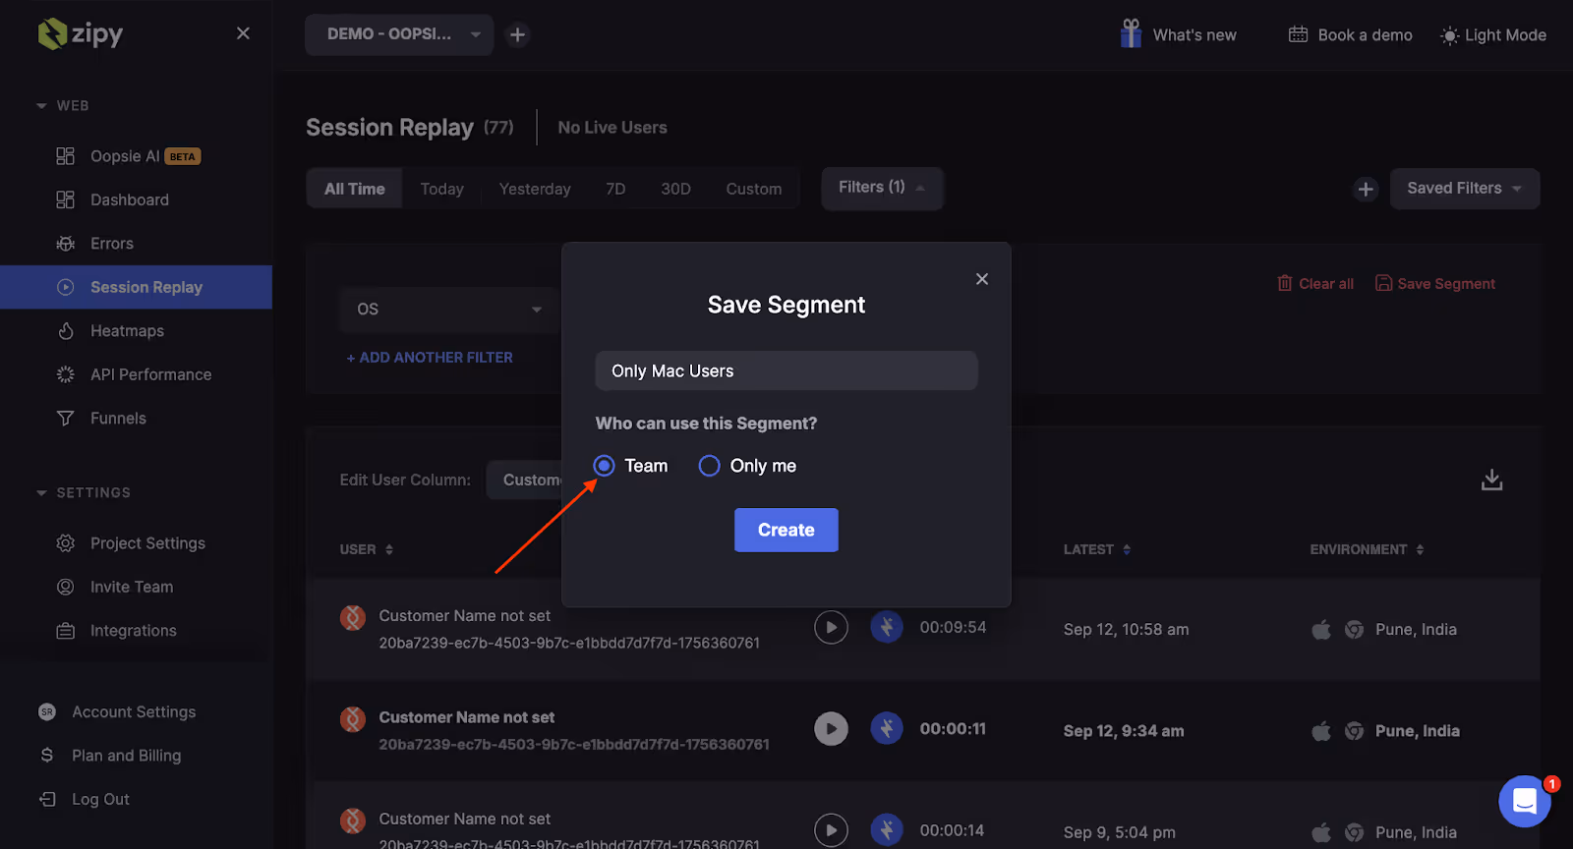1573x849 pixels.
Task: Click the Sep 12, 9:34 am timestamp
Action: tap(1124, 731)
